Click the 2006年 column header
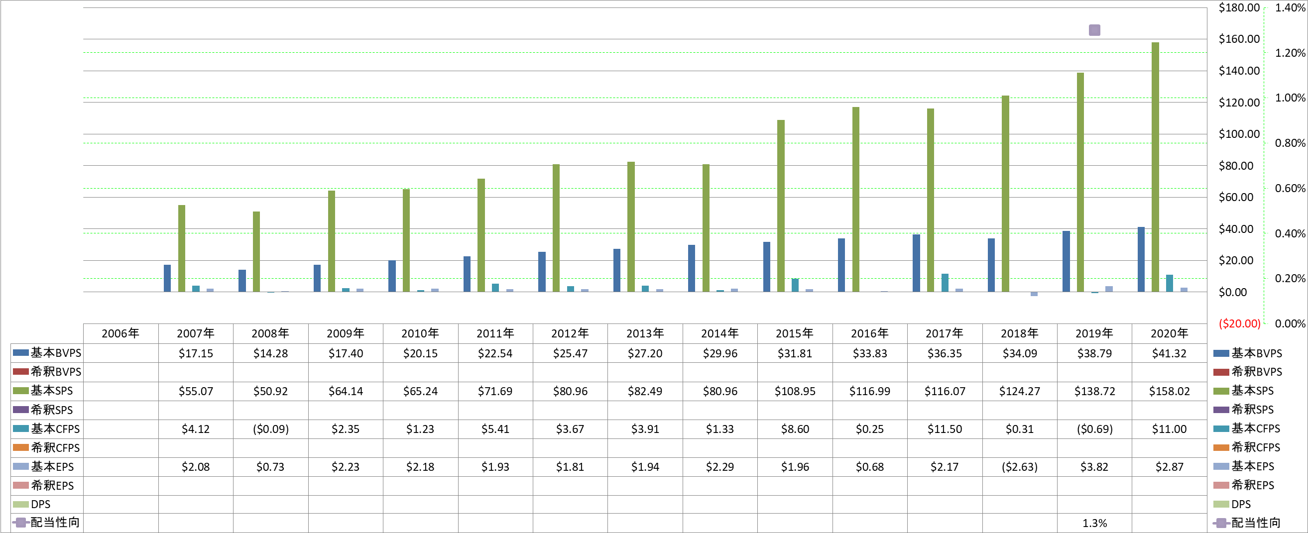The image size is (1308, 533). click(120, 333)
